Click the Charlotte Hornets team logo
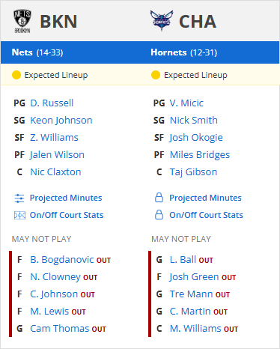Image resolution: width=280 pixels, height=349 pixels. [x=162, y=21]
